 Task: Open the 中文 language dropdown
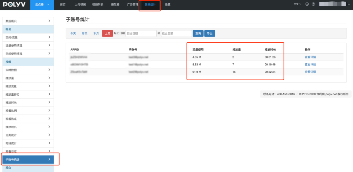coord(297,4)
